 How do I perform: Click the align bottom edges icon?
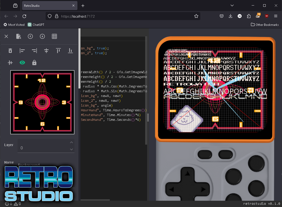click(70, 51)
